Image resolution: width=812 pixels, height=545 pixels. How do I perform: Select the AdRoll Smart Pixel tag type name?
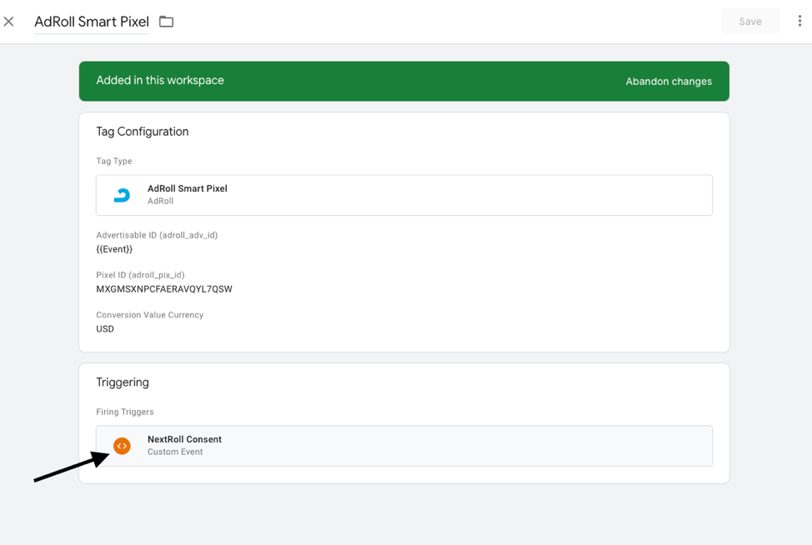187,188
